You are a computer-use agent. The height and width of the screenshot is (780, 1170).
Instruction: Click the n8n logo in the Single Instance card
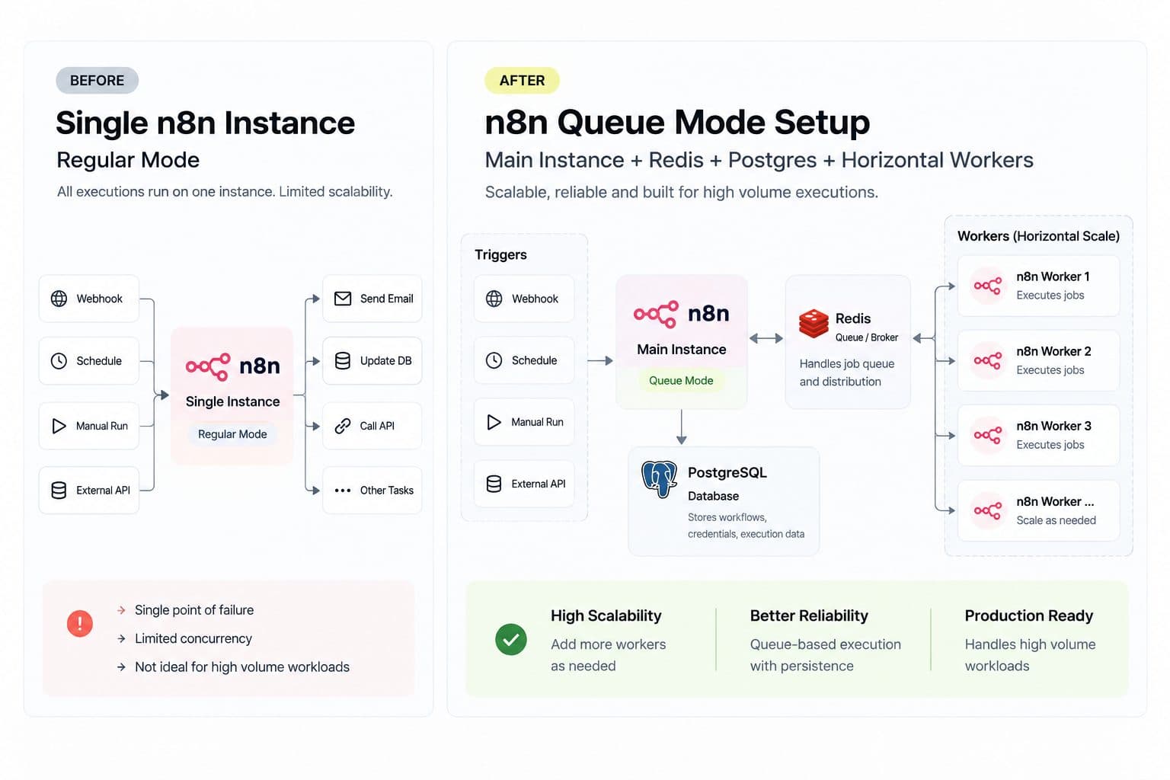pos(233,366)
